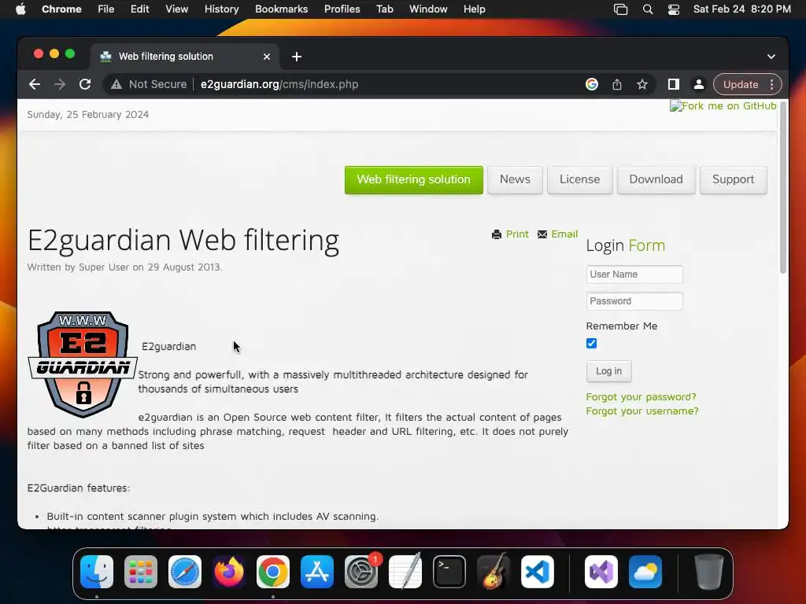Click Fork me on GitHub link
Image resolution: width=806 pixels, height=604 pixels.
coord(723,106)
